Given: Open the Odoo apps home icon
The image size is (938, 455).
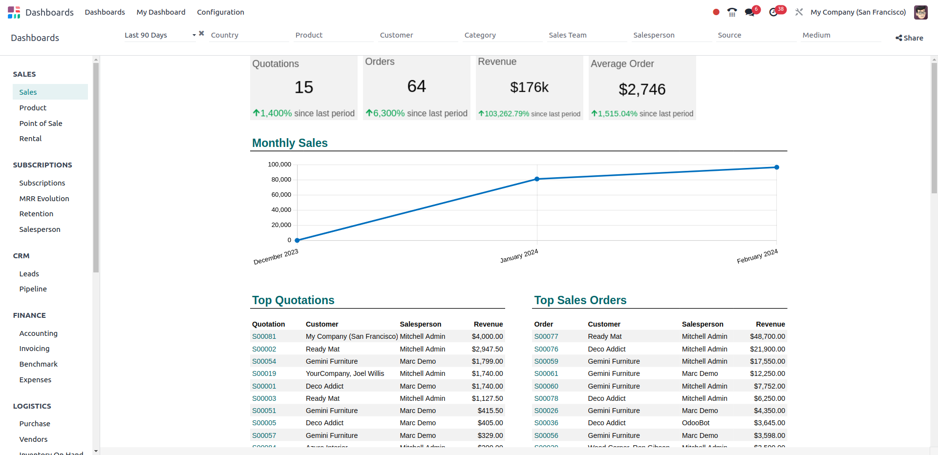Looking at the screenshot, I should coord(14,12).
